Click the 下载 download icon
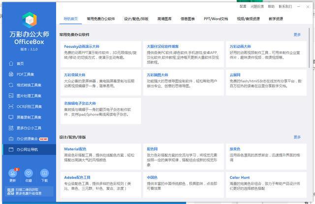The height and width of the screenshot is (204, 315). (44, 175)
